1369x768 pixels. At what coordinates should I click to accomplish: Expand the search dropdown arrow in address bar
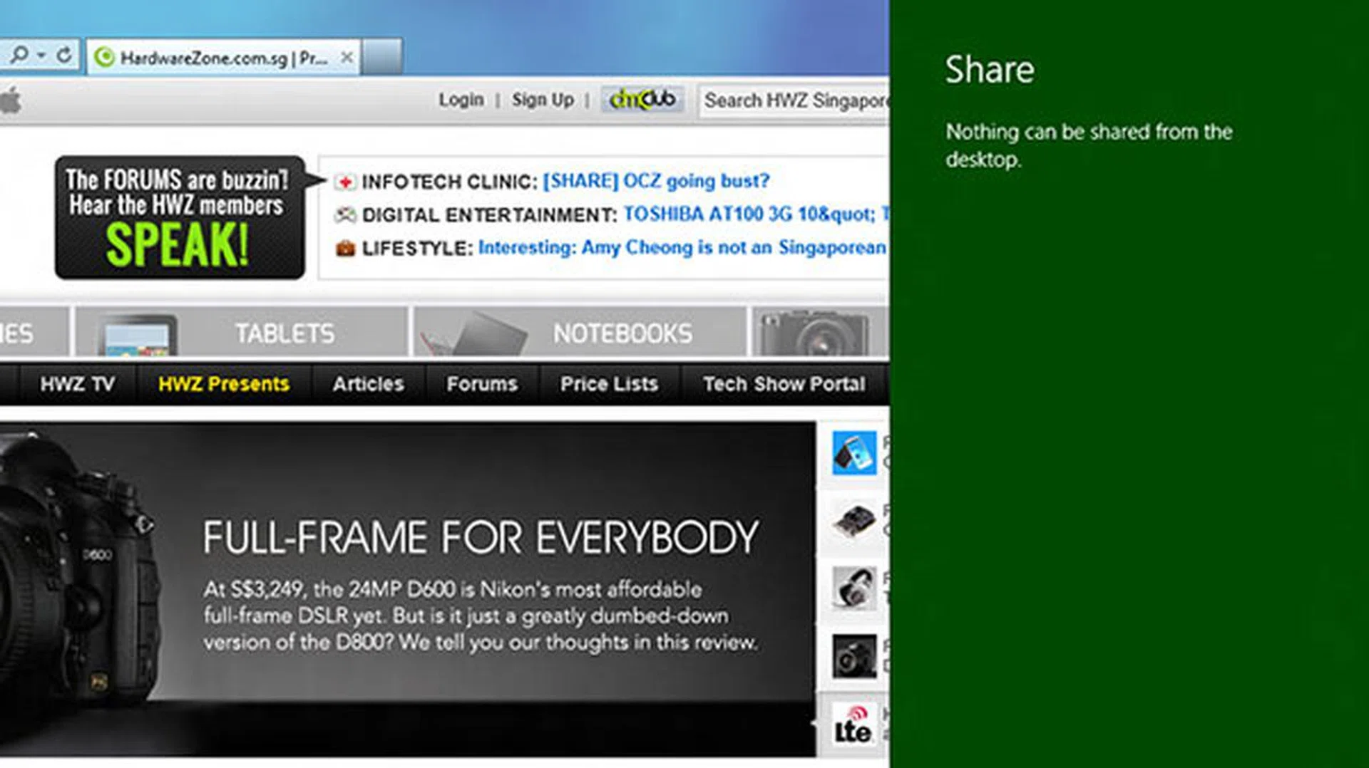[41, 56]
